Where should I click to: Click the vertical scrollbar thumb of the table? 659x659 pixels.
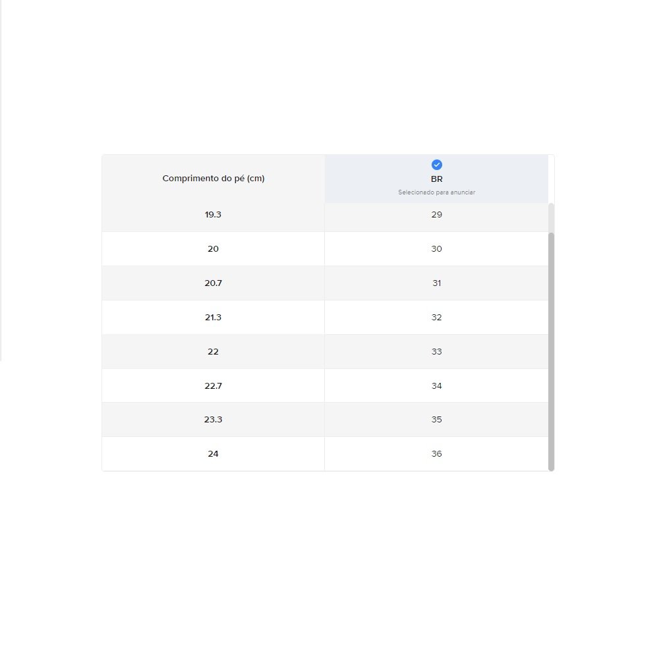pyautogui.click(x=551, y=349)
